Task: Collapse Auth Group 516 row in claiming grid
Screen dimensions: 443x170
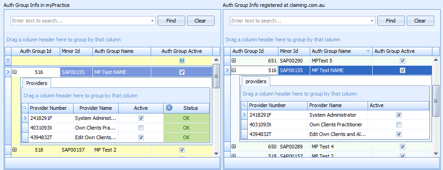Action: 233,70
